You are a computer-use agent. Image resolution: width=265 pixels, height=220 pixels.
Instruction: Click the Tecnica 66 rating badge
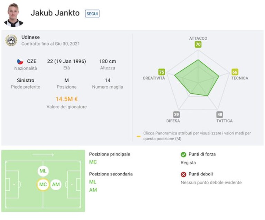(x=235, y=72)
